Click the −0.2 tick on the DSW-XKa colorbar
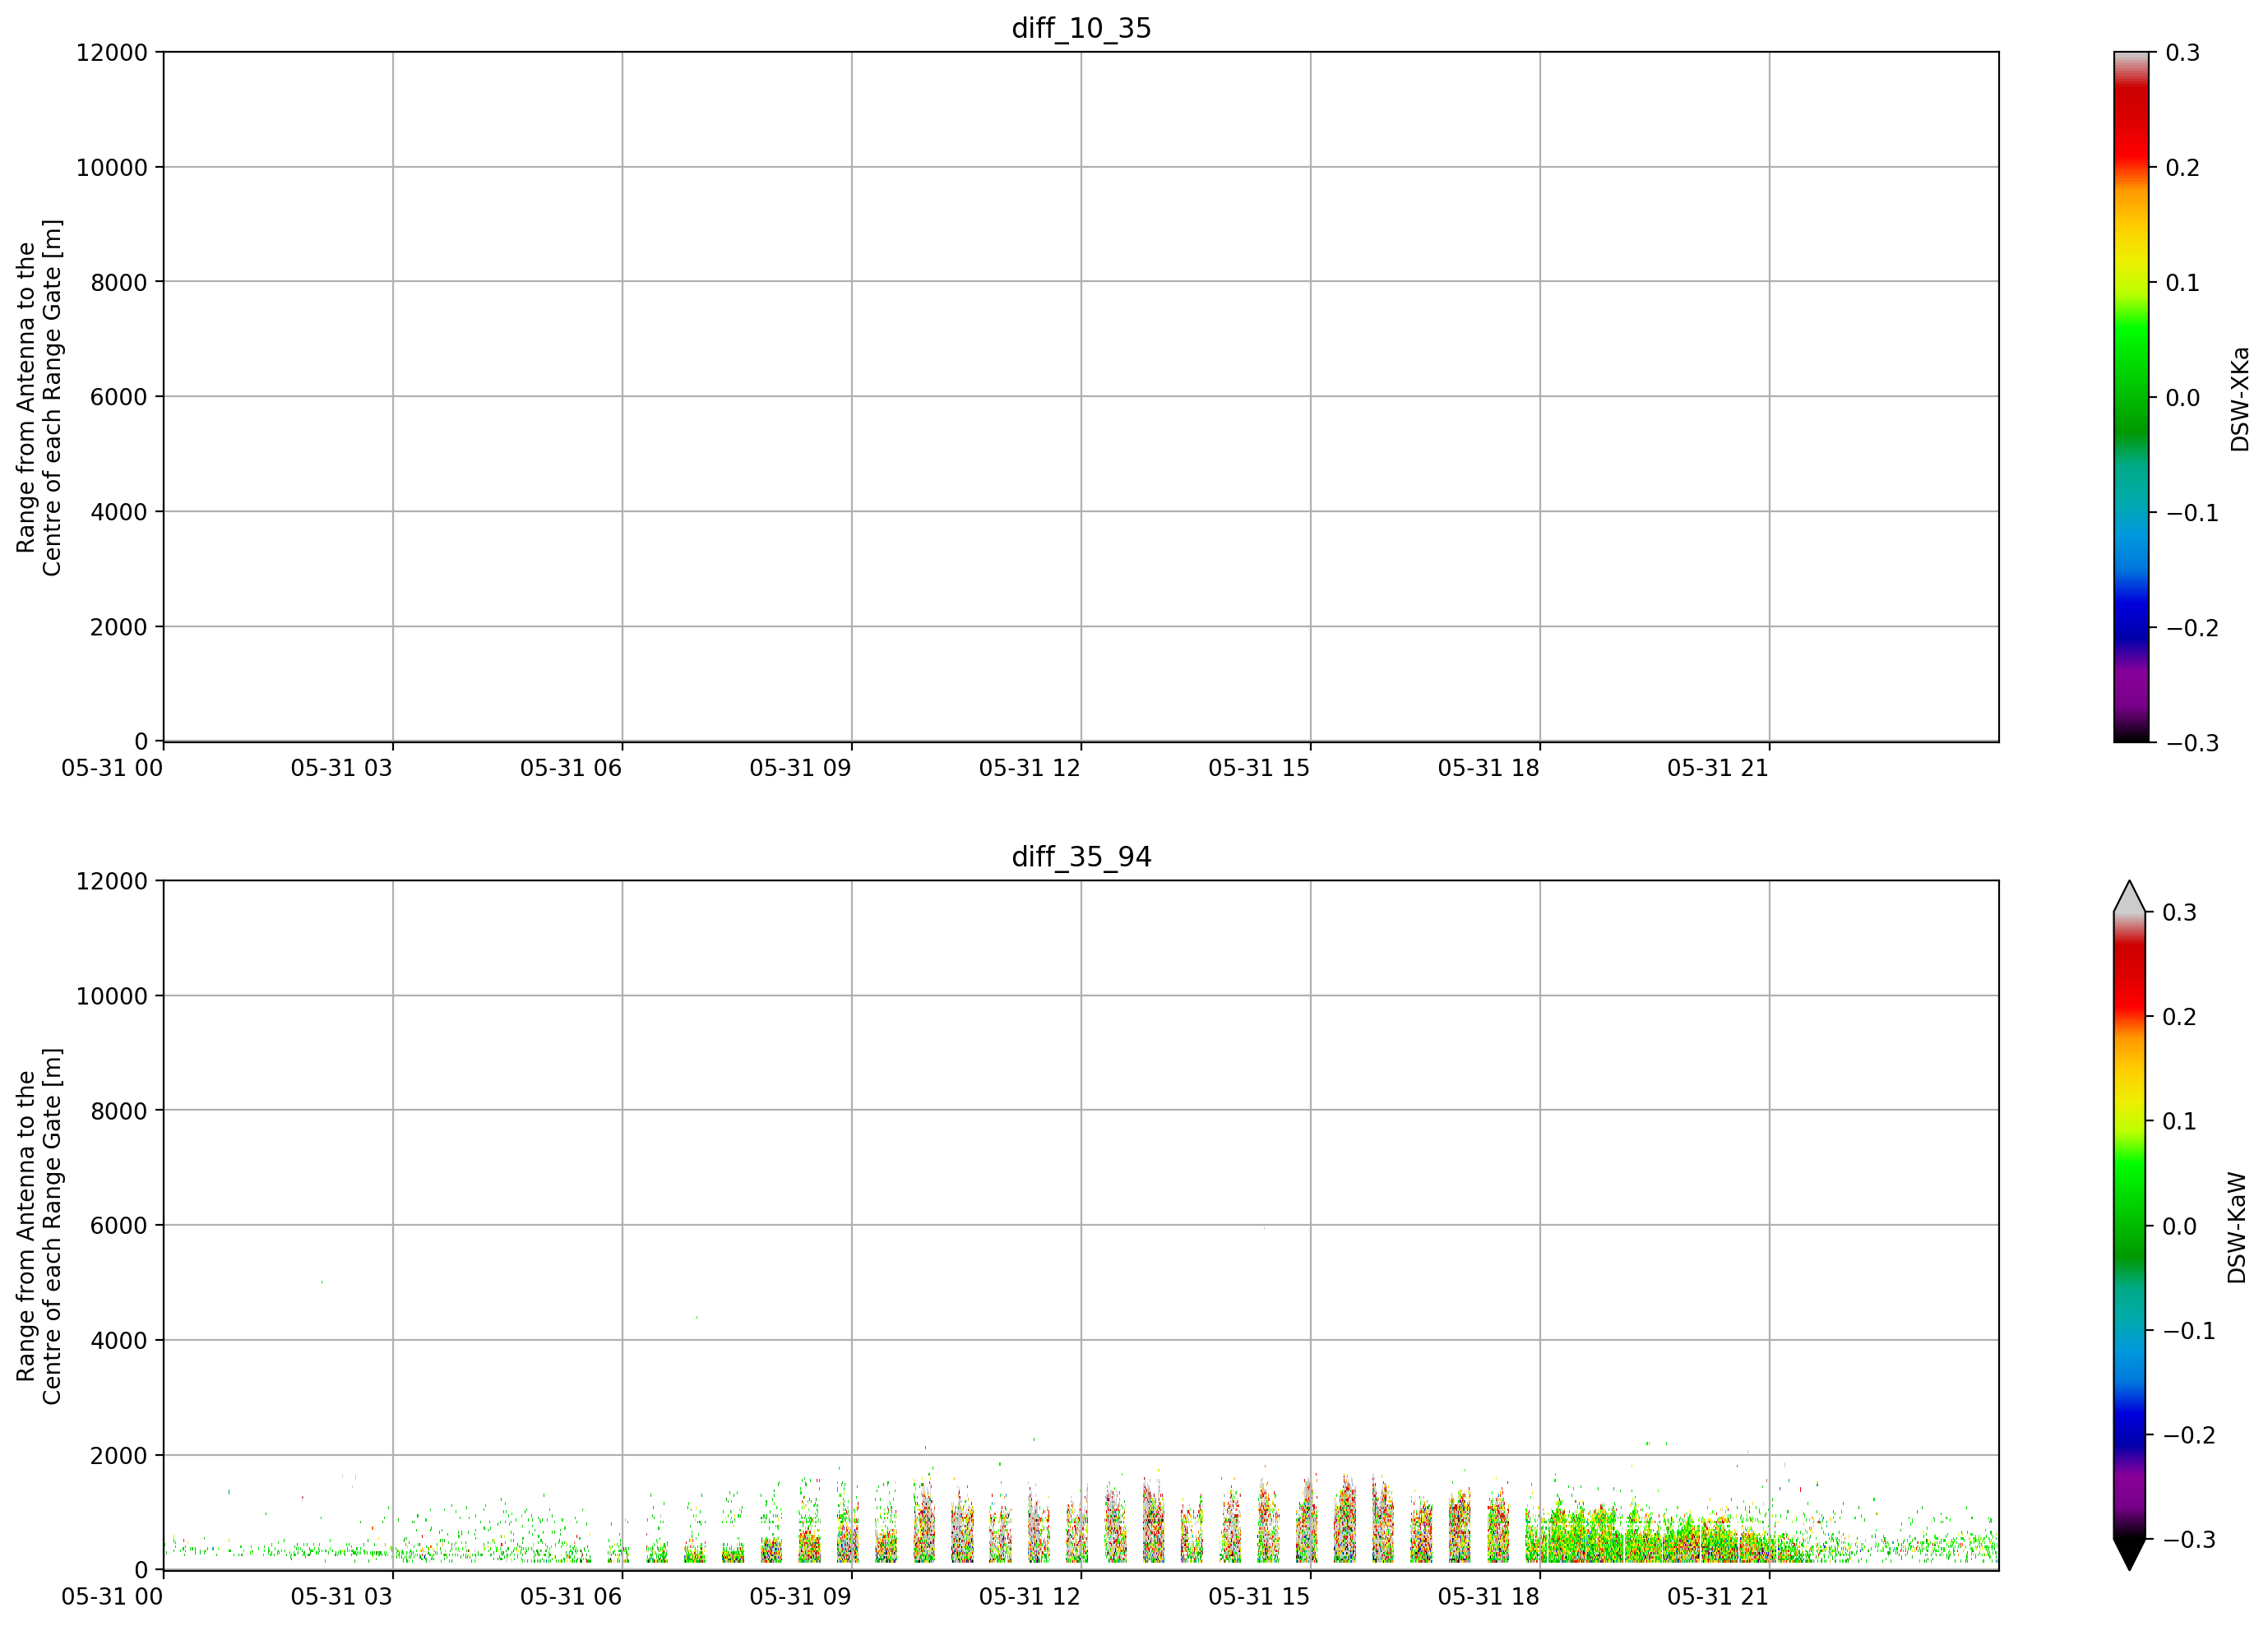 (2193, 627)
